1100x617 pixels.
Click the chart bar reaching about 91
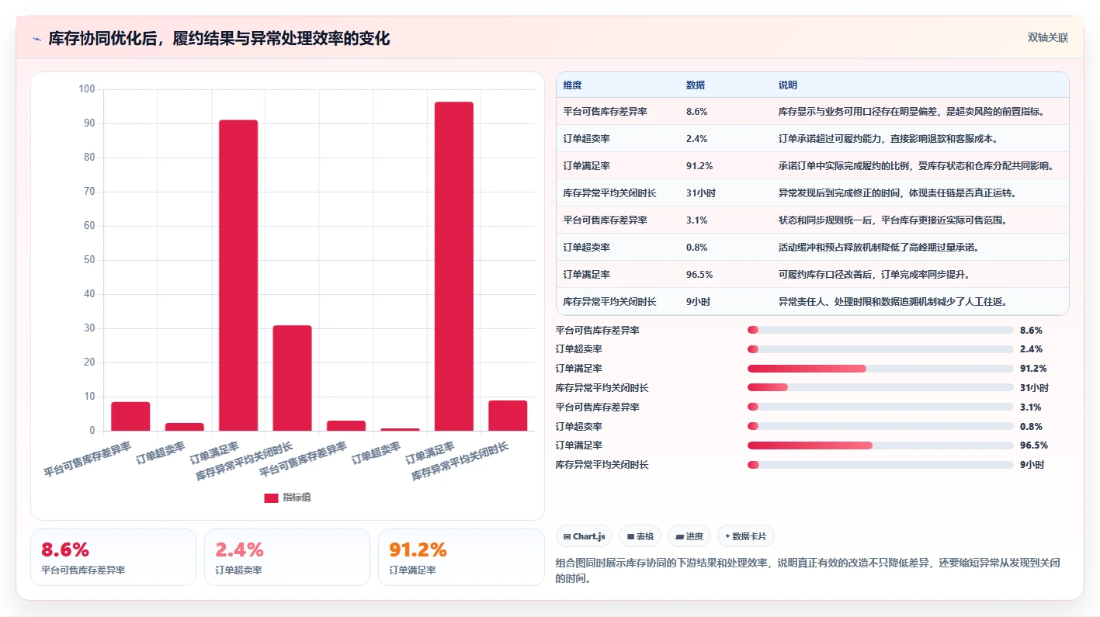[x=238, y=276]
